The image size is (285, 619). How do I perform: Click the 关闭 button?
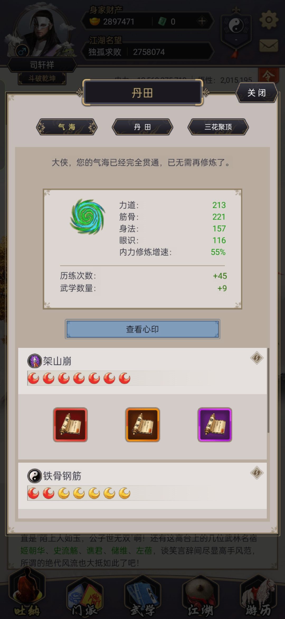[256, 93]
